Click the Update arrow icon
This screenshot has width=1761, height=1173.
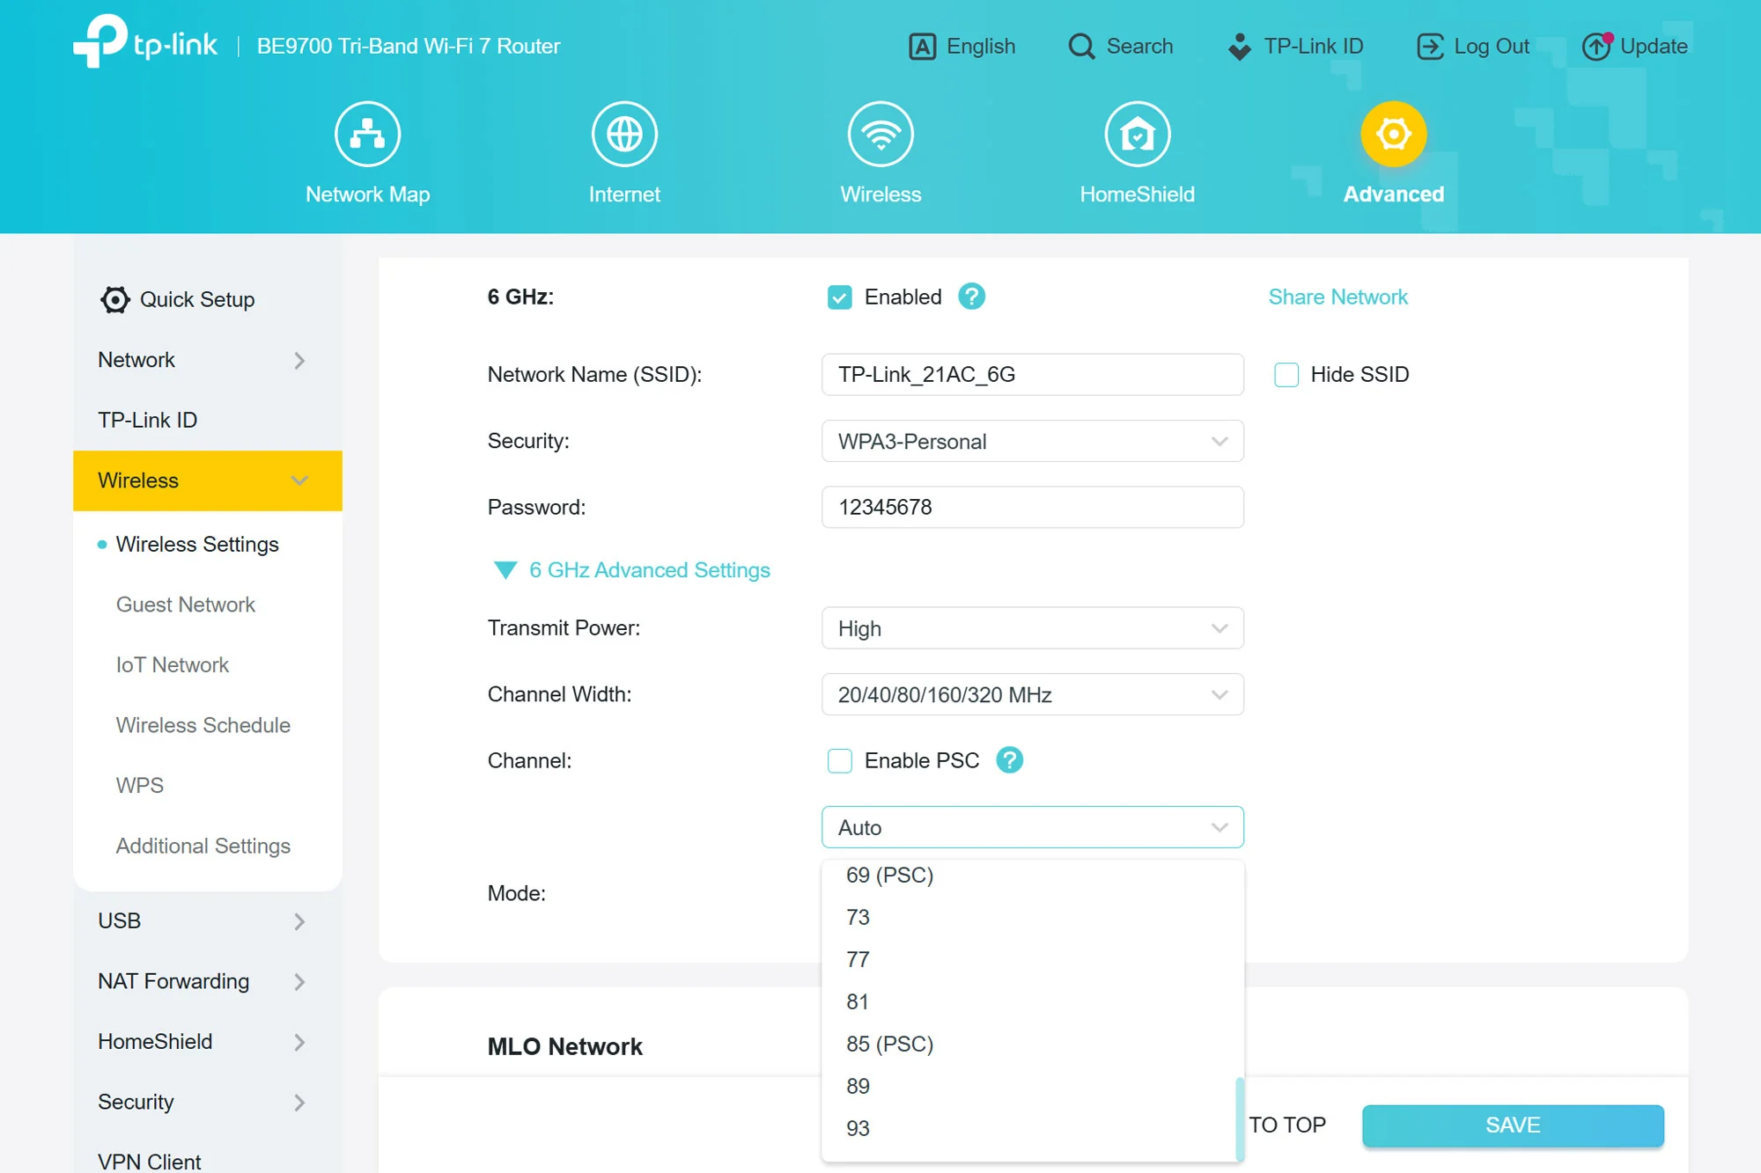1596,47
